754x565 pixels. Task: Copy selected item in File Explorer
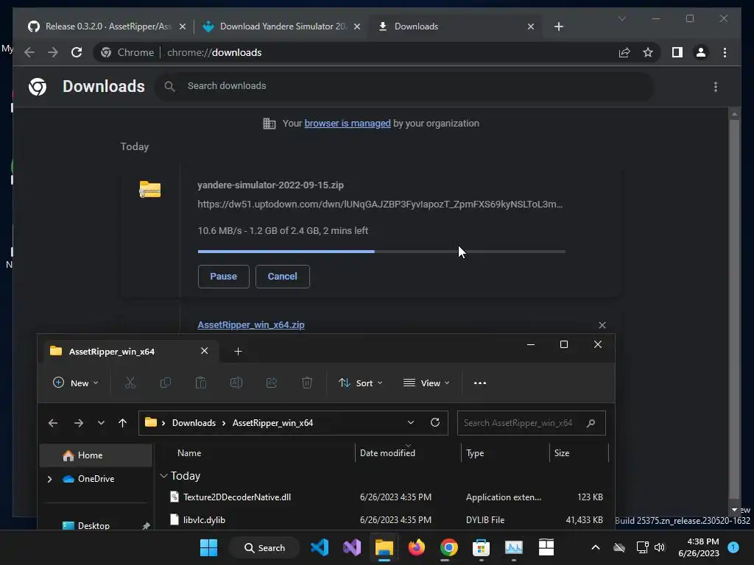coord(166,383)
